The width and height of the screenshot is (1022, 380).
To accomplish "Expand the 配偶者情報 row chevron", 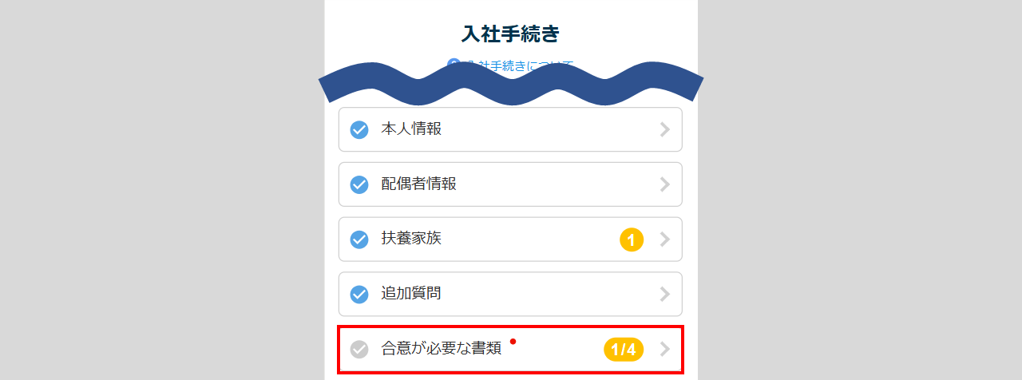I will 664,184.
